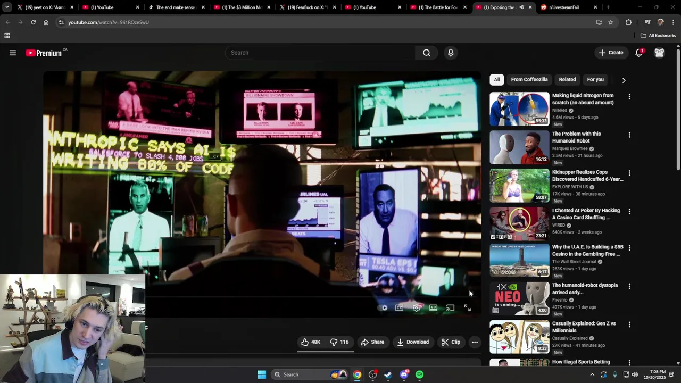Open 'The Problem with this Humanoid Robot' title
The width and height of the screenshot is (681, 383).
(576, 137)
